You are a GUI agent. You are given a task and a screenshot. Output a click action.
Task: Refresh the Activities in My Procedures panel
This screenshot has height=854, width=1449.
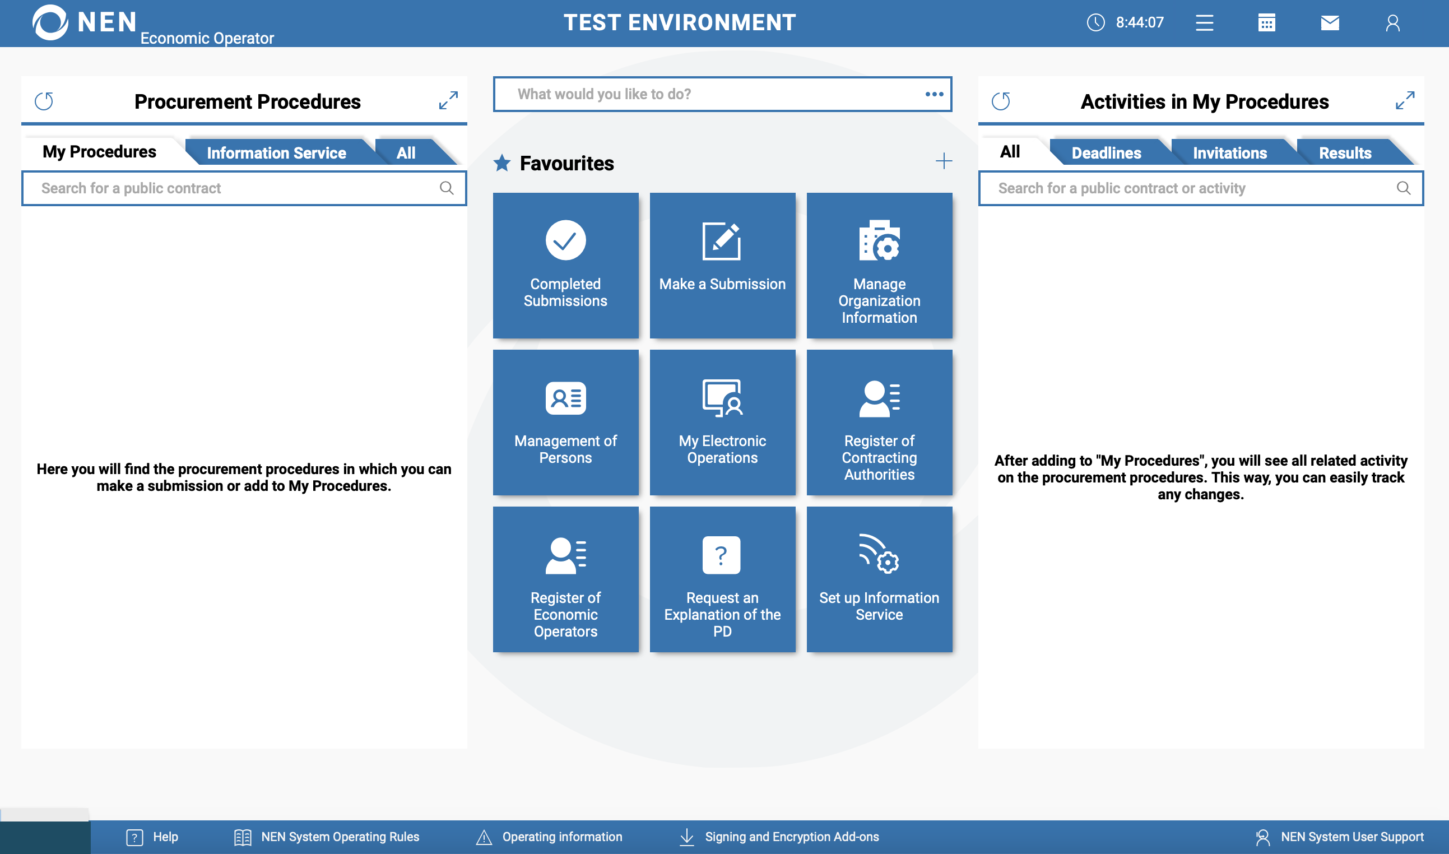tap(1001, 101)
